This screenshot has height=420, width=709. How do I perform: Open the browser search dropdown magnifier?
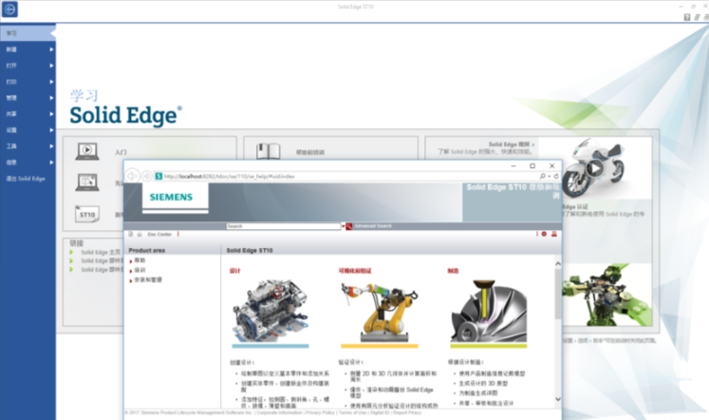coord(543,176)
